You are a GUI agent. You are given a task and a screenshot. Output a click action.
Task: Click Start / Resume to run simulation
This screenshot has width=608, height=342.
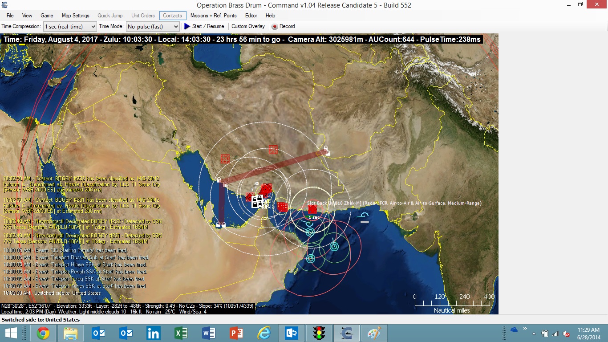(204, 26)
